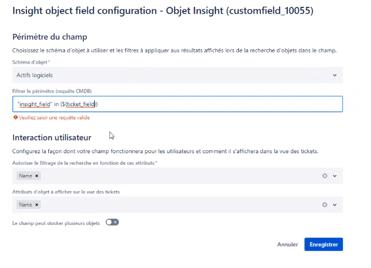
Task: Click "Le champ peut stocker plusieurs objets" label
Action: [x=56, y=223]
